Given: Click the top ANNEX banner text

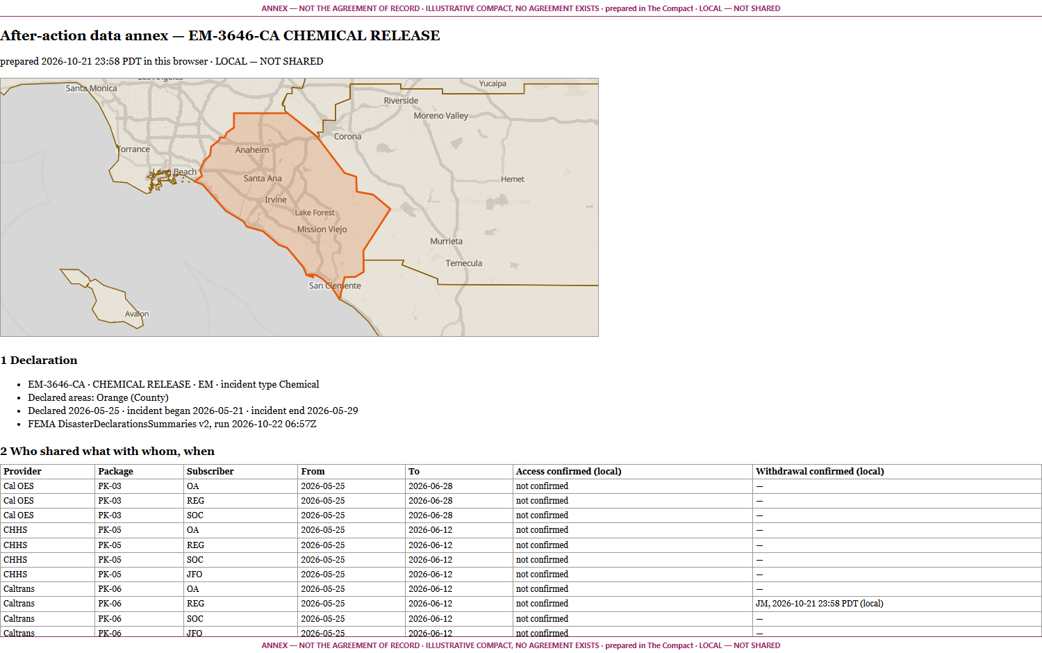Looking at the screenshot, I should click(521, 8).
